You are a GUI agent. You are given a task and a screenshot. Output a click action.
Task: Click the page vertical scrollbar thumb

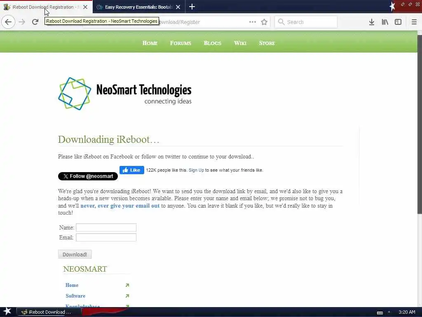point(420,124)
